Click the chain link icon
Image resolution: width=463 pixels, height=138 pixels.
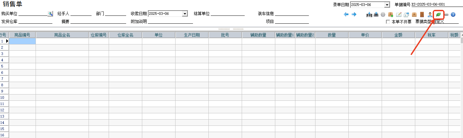pos(446,14)
